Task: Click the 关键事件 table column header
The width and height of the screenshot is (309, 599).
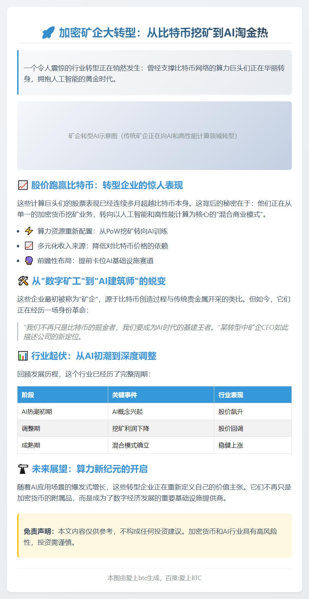Action: pos(125,395)
